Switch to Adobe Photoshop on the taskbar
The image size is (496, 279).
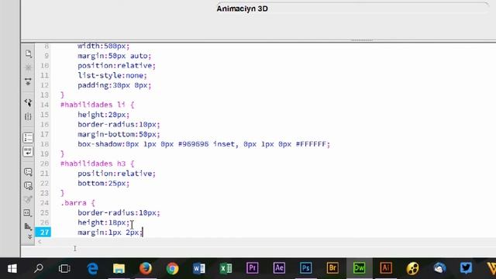coord(305,268)
